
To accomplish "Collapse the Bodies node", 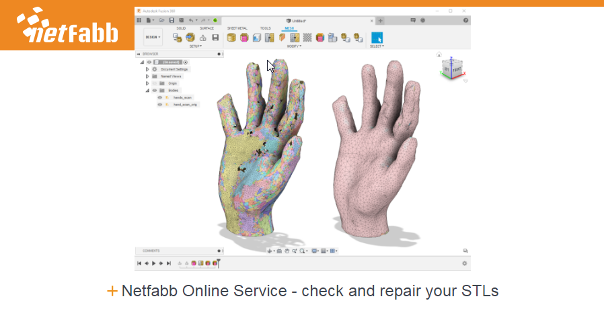I will pyautogui.click(x=147, y=91).
